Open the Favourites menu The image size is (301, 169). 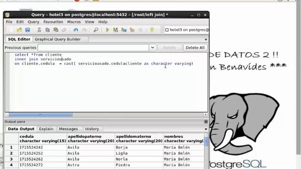pos(53,22)
